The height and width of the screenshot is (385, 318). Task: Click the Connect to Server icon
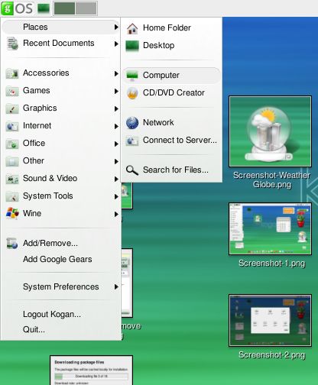(132, 141)
